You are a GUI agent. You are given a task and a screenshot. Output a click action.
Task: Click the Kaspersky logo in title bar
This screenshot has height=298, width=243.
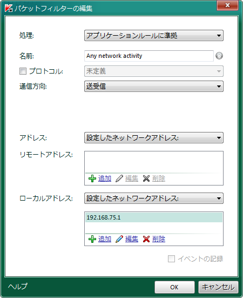(9, 8)
